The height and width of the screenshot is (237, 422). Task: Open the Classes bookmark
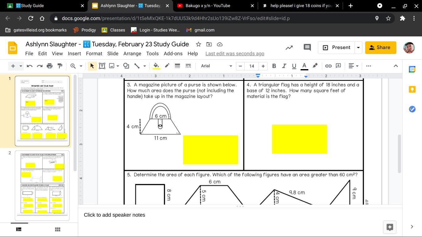click(x=113, y=30)
